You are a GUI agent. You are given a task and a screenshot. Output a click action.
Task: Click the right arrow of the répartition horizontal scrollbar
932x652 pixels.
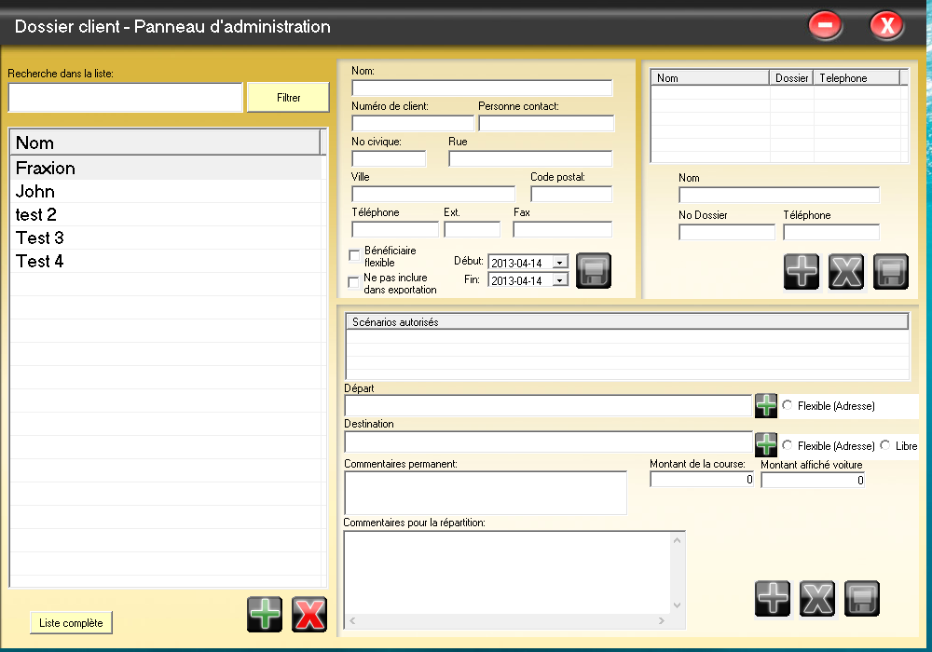[x=662, y=620]
